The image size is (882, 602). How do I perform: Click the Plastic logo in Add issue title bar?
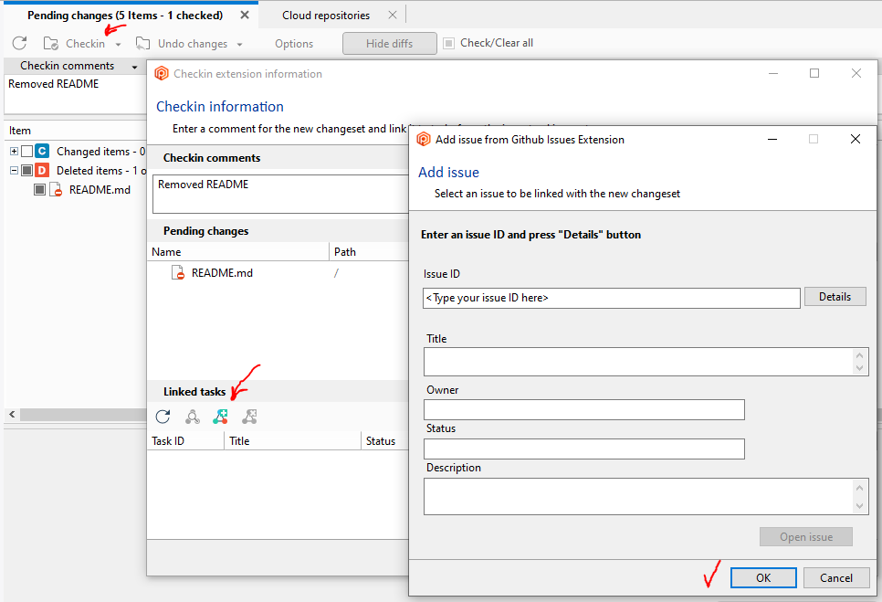tap(424, 139)
